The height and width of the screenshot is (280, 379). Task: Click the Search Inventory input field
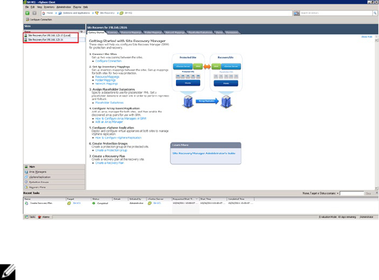336,13
